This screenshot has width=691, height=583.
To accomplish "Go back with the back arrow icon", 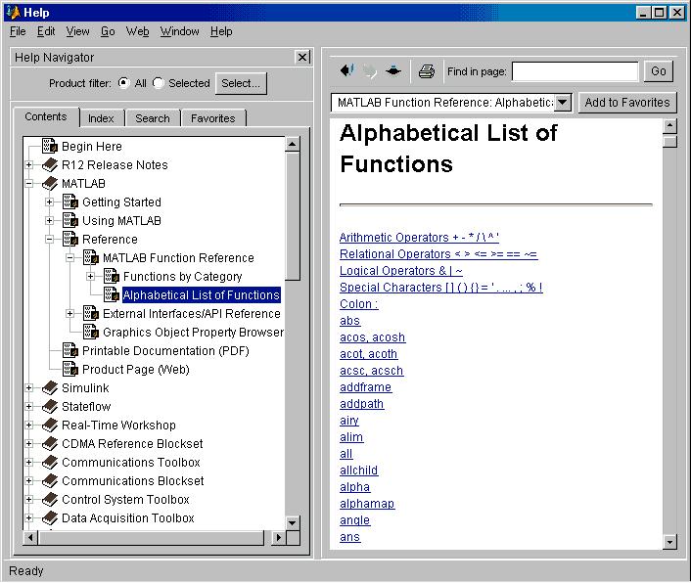I will (x=346, y=70).
